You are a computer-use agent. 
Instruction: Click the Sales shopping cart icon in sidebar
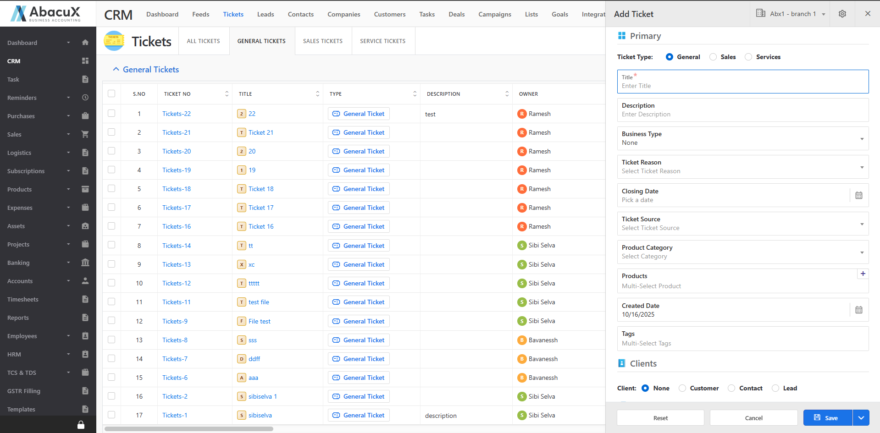point(85,134)
